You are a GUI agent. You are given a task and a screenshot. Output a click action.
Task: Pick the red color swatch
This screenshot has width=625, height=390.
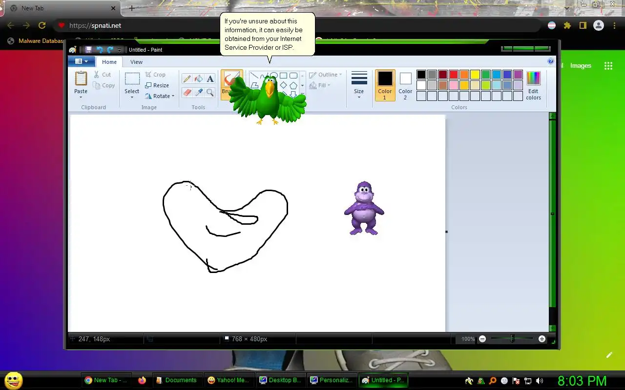click(x=454, y=75)
